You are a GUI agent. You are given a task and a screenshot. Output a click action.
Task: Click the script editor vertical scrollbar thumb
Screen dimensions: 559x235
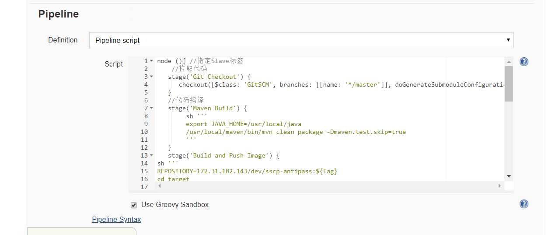click(509, 84)
